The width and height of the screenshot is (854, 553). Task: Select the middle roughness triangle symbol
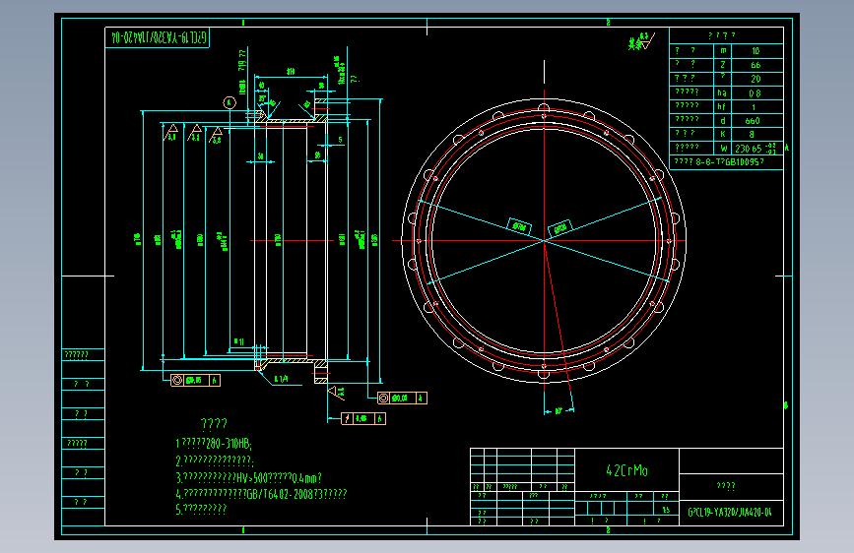pyautogui.click(x=195, y=132)
